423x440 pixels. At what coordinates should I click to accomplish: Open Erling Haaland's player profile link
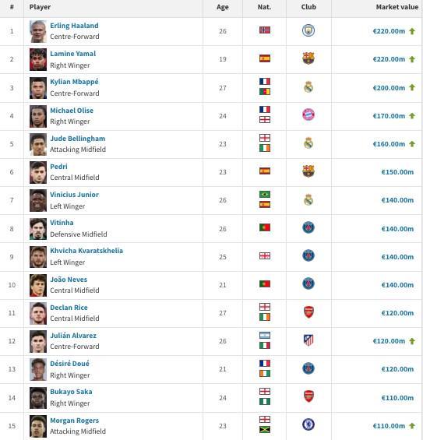(x=74, y=26)
